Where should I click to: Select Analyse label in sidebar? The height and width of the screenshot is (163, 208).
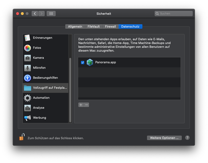[x=39, y=108]
